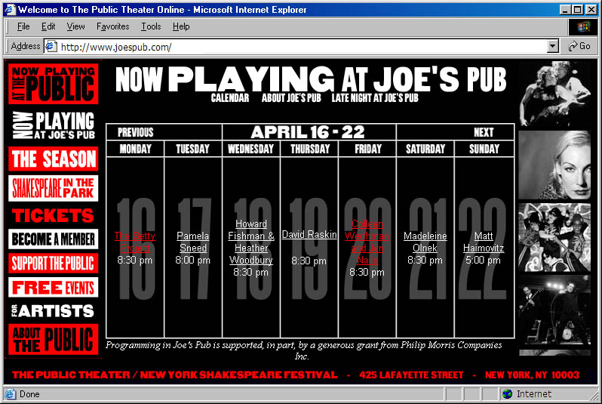This screenshot has width=602, height=404.
Task: Click the Internet zone globe icon
Action: pyautogui.click(x=508, y=394)
